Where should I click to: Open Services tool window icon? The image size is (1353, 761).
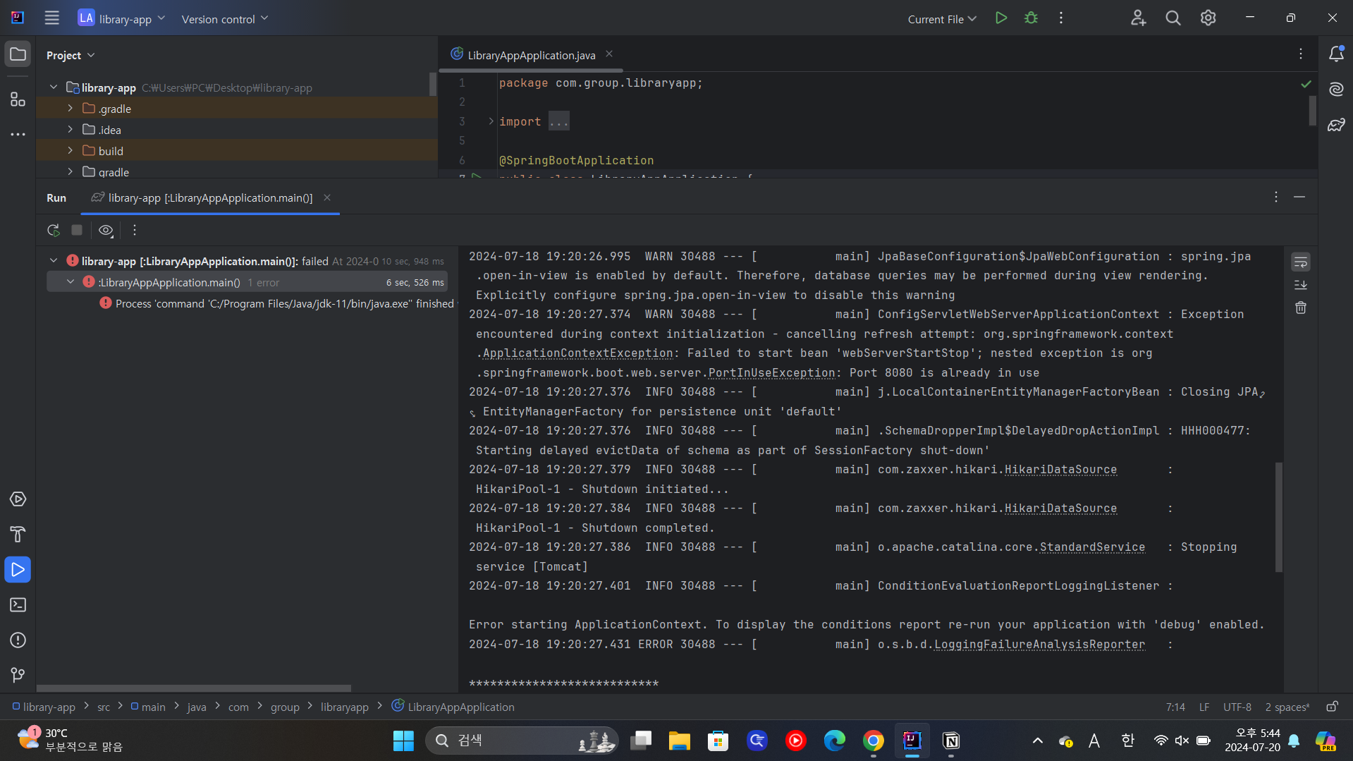coord(18,499)
